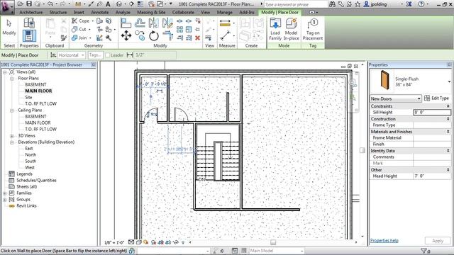The height and width of the screenshot is (255, 454).
Task: Click the leader length 1/2" field
Action: tap(155, 55)
